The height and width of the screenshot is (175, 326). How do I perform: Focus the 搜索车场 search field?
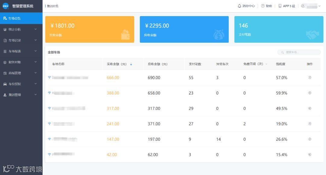(299, 52)
